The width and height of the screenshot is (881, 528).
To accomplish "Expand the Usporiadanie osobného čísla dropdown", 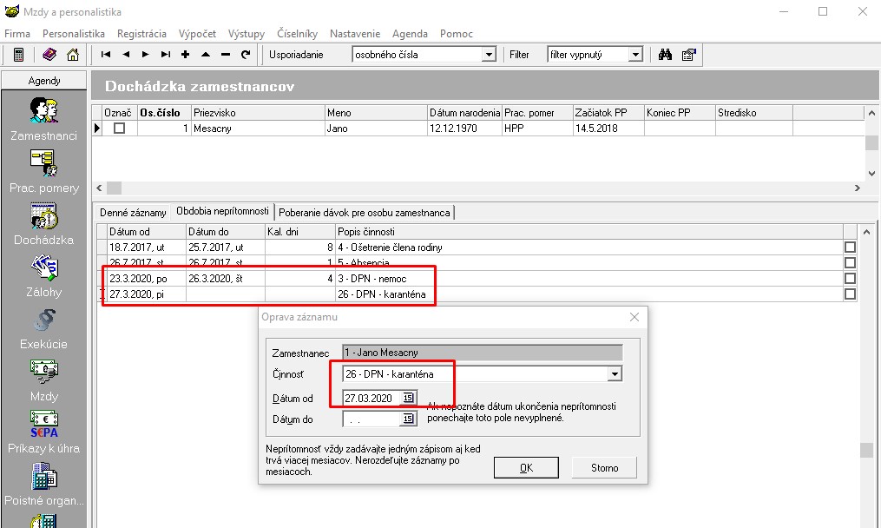I will coord(489,55).
